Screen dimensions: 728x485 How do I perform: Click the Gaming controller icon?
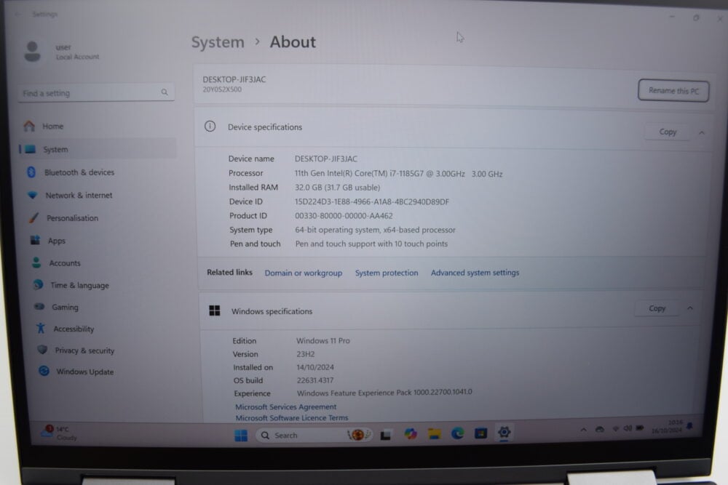click(39, 306)
